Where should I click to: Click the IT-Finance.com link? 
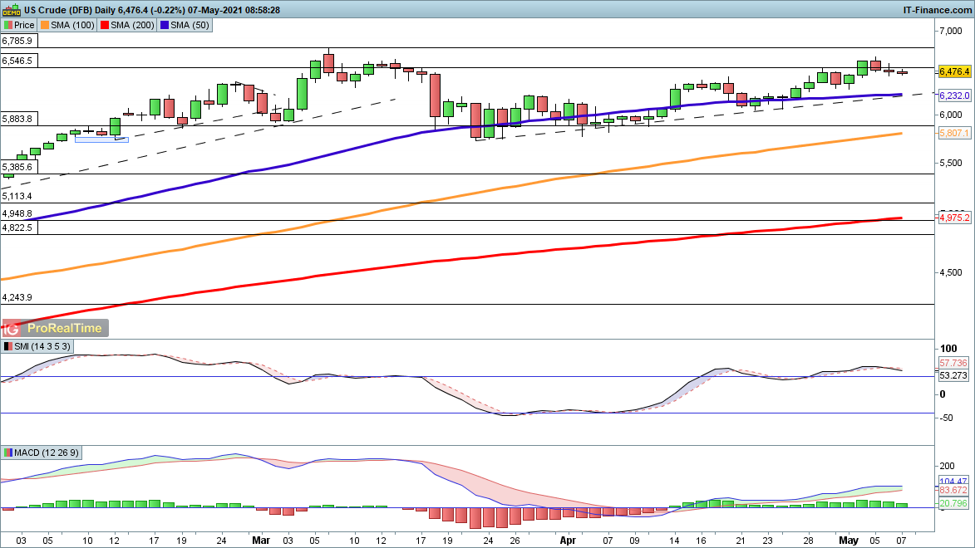(x=938, y=9)
